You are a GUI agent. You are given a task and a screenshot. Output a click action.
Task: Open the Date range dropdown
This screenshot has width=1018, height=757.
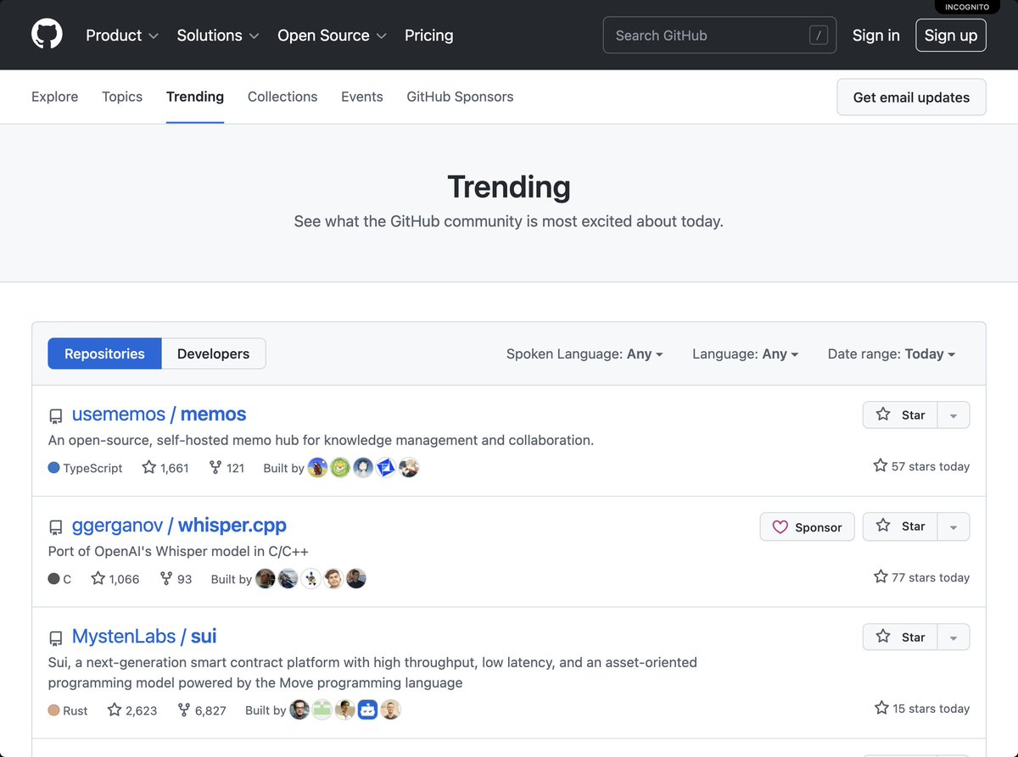[x=892, y=354]
